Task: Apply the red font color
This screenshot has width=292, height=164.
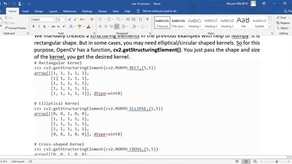Action: click(x=89, y=26)
